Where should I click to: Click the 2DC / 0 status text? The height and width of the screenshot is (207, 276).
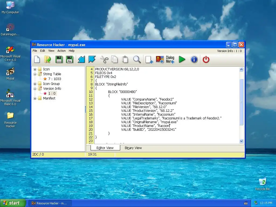click(x=38, y=154)
